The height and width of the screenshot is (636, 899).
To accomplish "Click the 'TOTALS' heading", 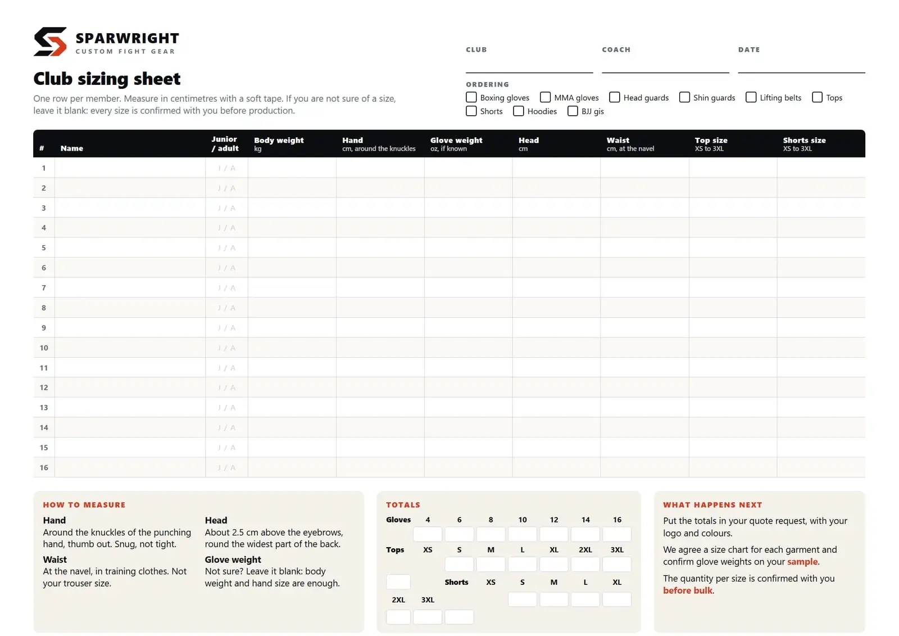I will pos(403,505).
